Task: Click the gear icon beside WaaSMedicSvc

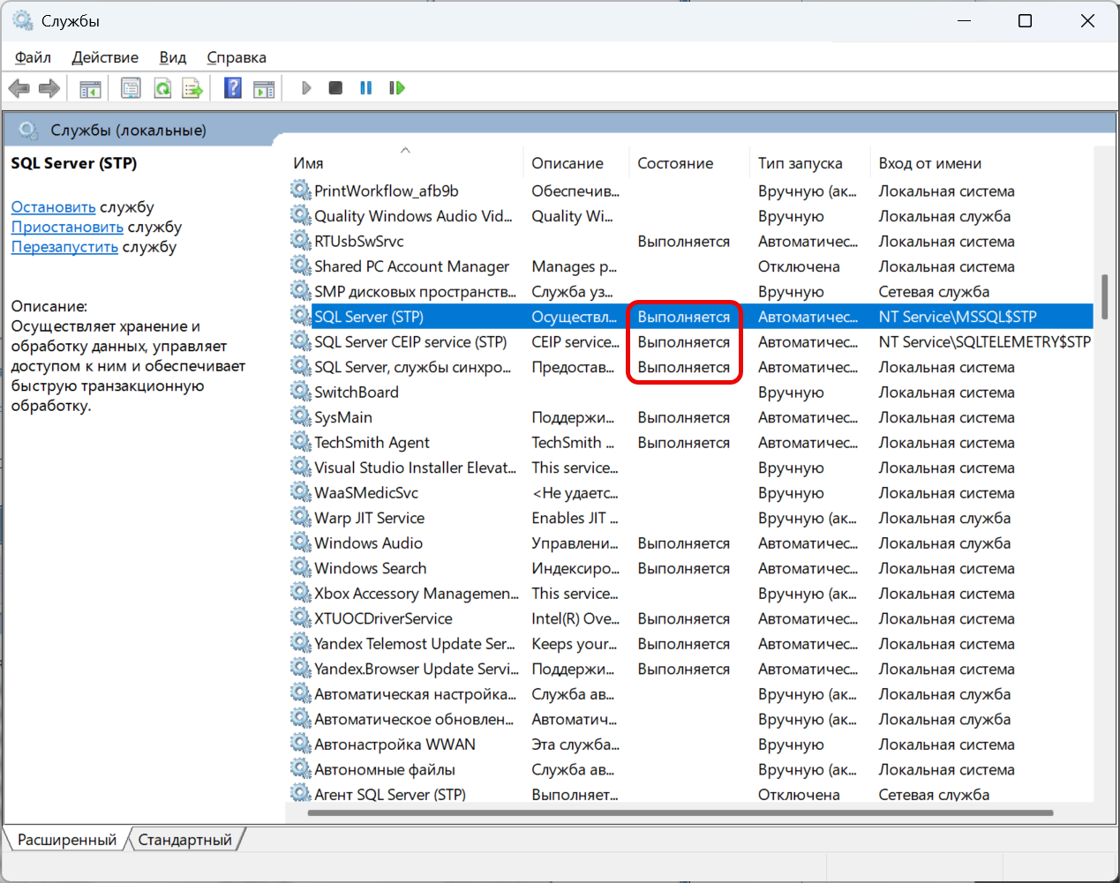Action: [301, 492]
